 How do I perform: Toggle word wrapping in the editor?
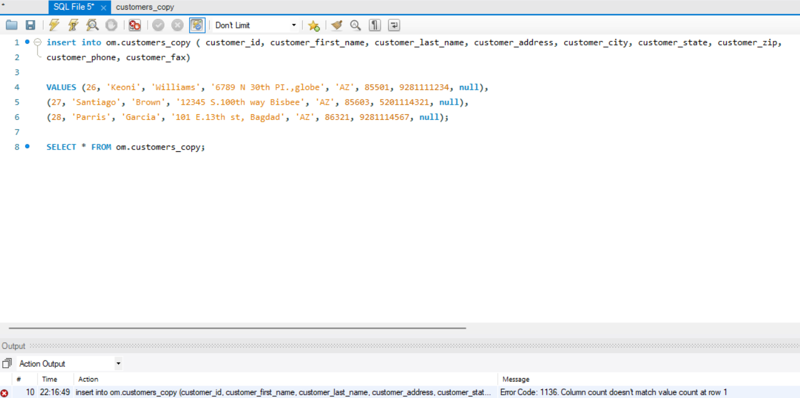394,25
